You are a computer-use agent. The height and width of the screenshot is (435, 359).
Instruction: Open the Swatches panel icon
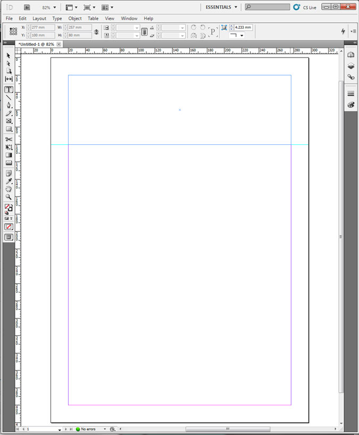pos(350,105)
